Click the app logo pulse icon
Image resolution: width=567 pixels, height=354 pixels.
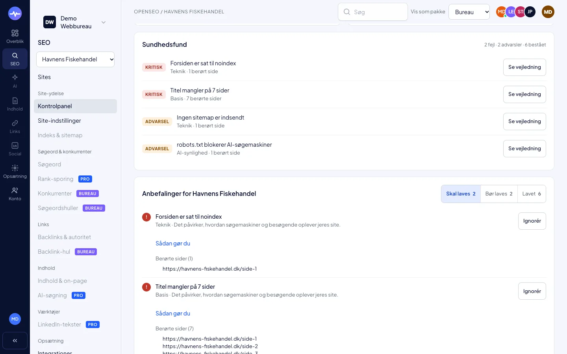coord(15,14)
